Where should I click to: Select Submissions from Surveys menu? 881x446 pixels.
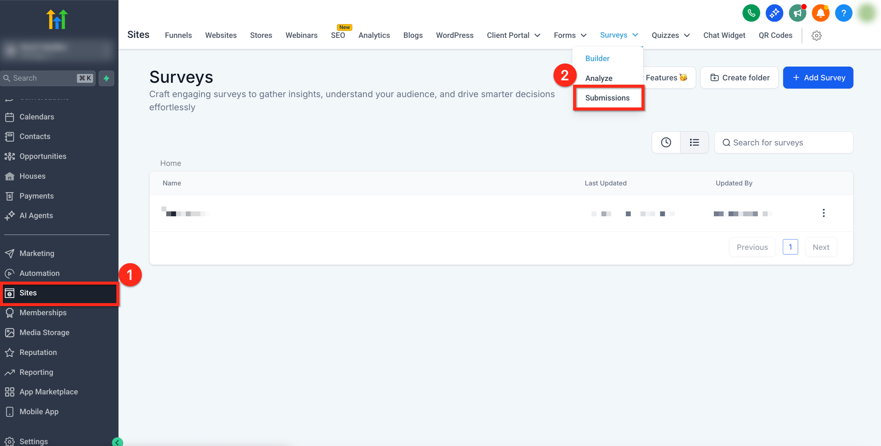(x=607, y=98)
